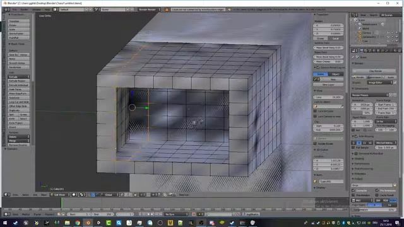The height and width of the screenshot is (227, 404).
Task: Collapse the Mesh Tools panel header
Action: (17, 44)
